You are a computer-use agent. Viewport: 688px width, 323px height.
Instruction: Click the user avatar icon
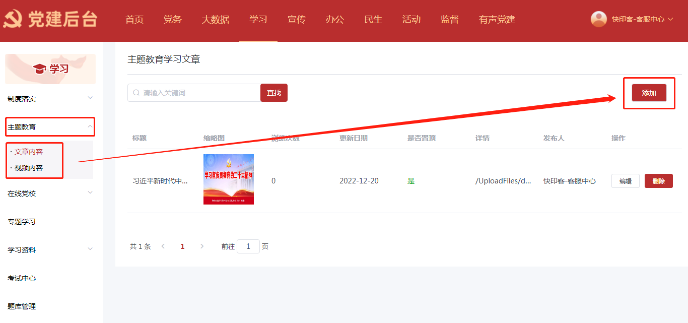598,19
